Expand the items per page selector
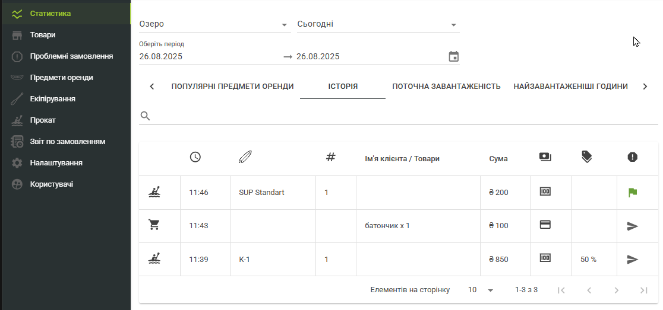The height and width of the screenshot is (310, 663). [x=481, y=290]
